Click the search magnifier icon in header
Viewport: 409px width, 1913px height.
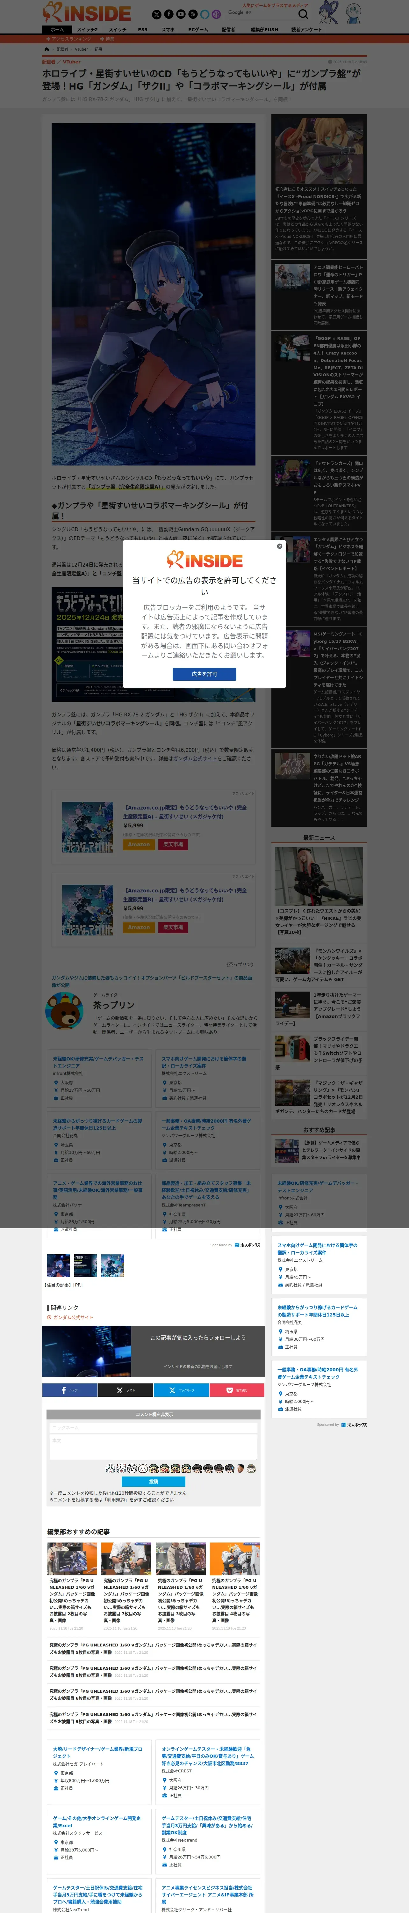(303, 14)
